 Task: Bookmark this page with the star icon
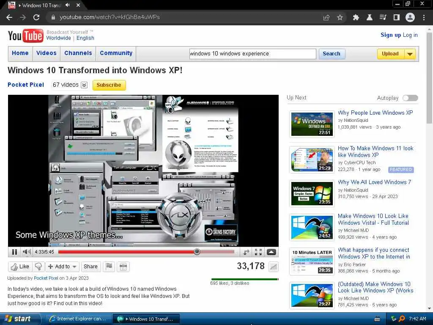point(340,17)
